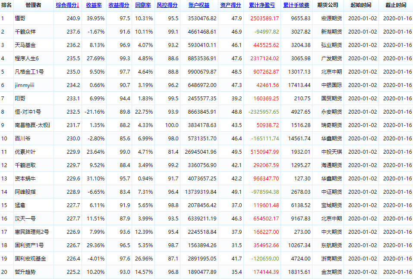Screen dimensions: 413x279
Task: Sort table by 累计净盈亏 header
Action: (x=262, y=5)
